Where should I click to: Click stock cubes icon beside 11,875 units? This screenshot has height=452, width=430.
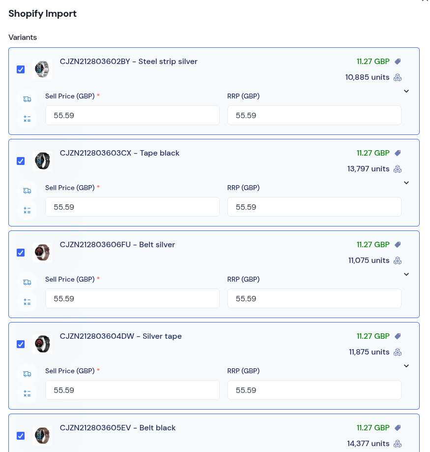[x=398, y=352]
